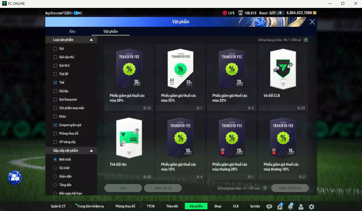The width and height of the screenshot is (362, 211).
Task: Open the settings gear icon
Action: [x=311, y=207]
